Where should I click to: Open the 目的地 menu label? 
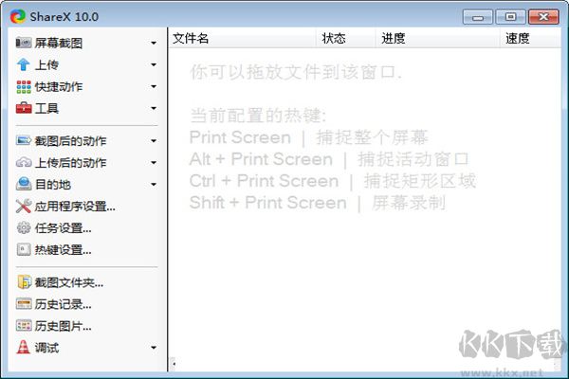click(52, 184)
